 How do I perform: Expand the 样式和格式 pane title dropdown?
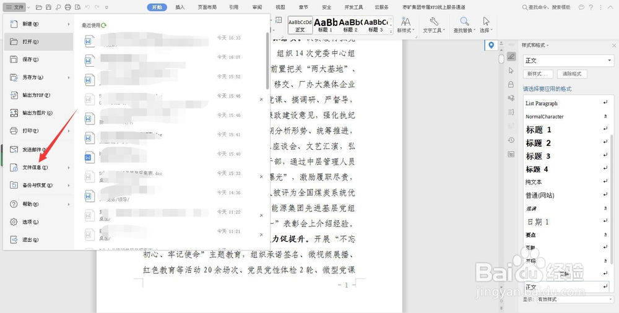547,45
